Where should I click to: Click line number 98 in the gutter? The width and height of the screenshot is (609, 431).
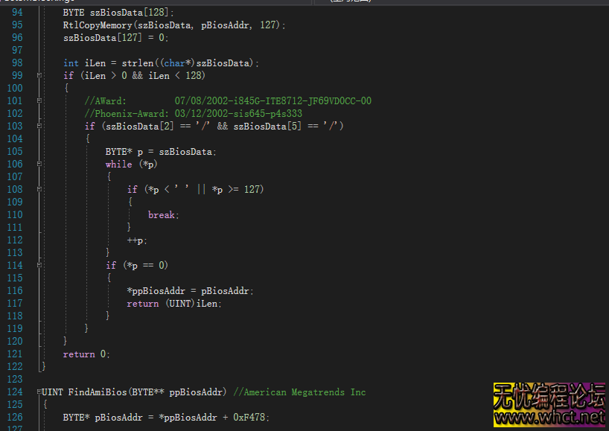coord(17,63)
